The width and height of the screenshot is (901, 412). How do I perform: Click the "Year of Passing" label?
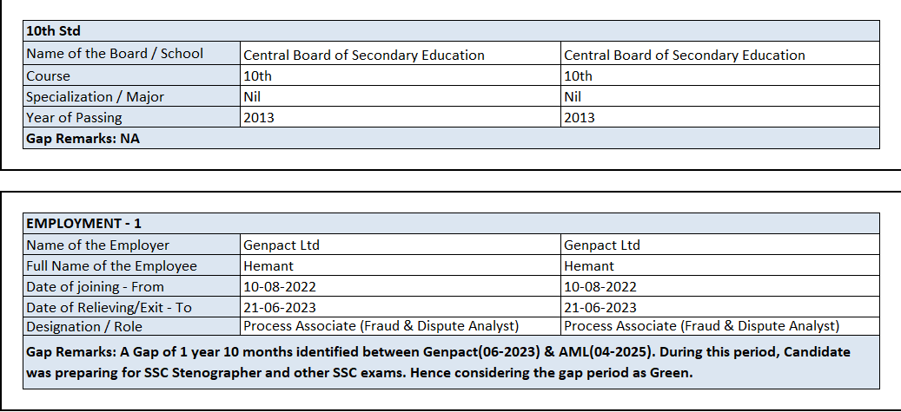coord(74,117)
